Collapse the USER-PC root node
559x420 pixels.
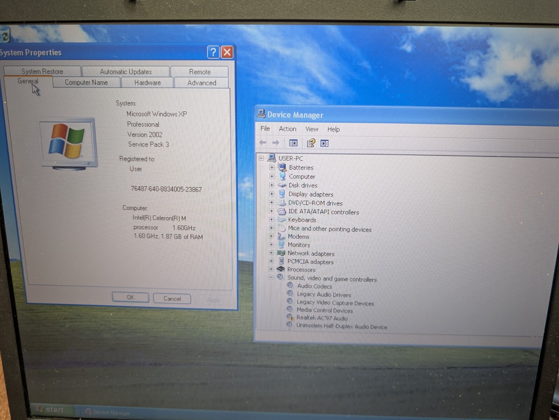coord(261,158)
